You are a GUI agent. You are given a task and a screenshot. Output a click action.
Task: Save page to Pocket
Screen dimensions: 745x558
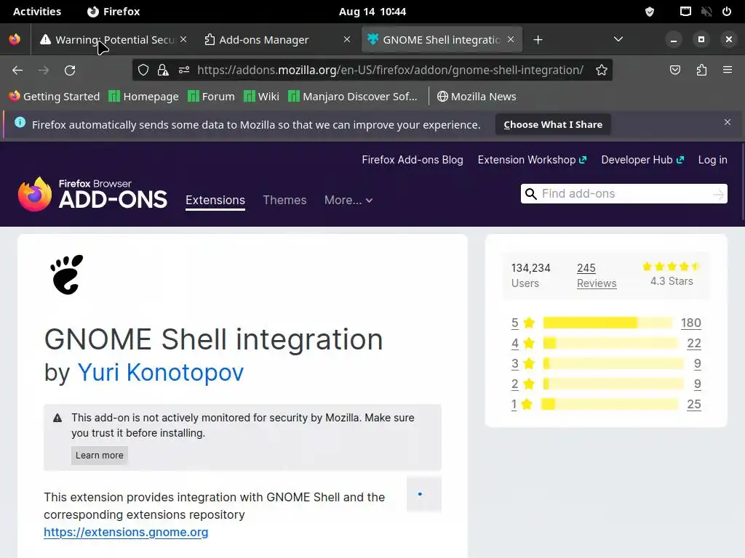[x=675, y=70]
